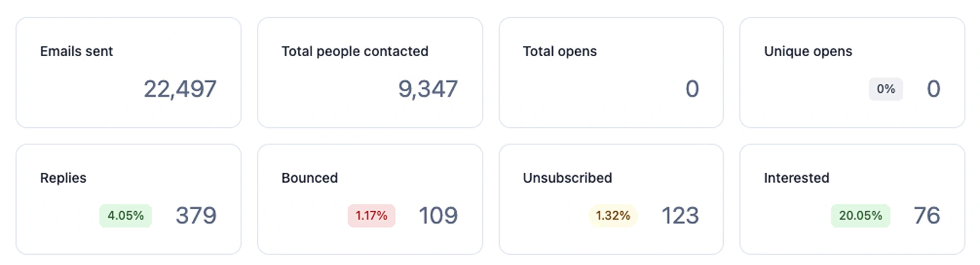Image resolution: width=980 pixels, height=265 pixels.
Task: Click the Unique opens card title
Action: point(808,52)
